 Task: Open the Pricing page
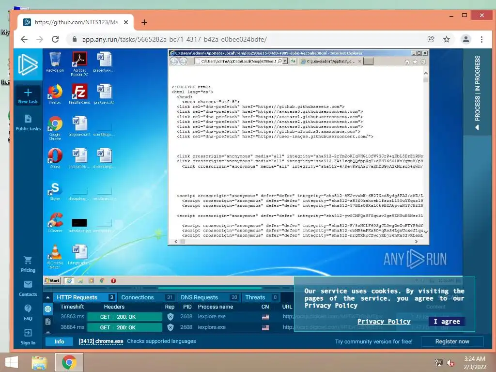point(28,264)
